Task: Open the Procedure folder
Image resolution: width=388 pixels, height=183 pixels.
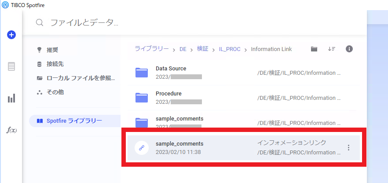Action: 244,98
